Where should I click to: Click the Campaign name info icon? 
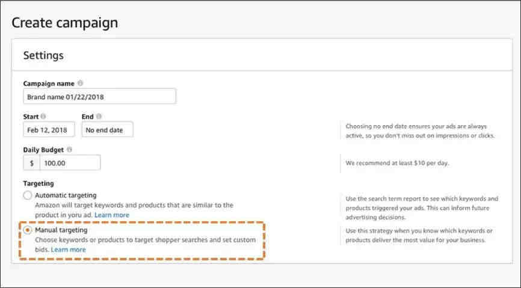tap(80, 83)
